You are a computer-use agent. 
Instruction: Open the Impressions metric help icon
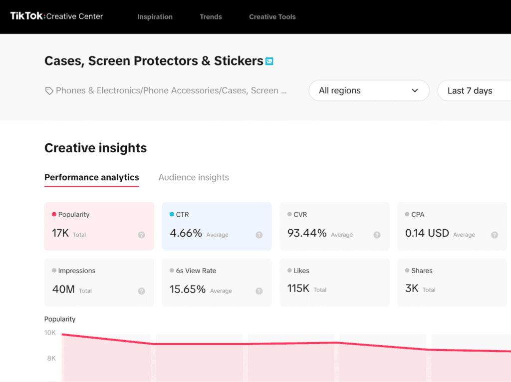pos(141,291)
